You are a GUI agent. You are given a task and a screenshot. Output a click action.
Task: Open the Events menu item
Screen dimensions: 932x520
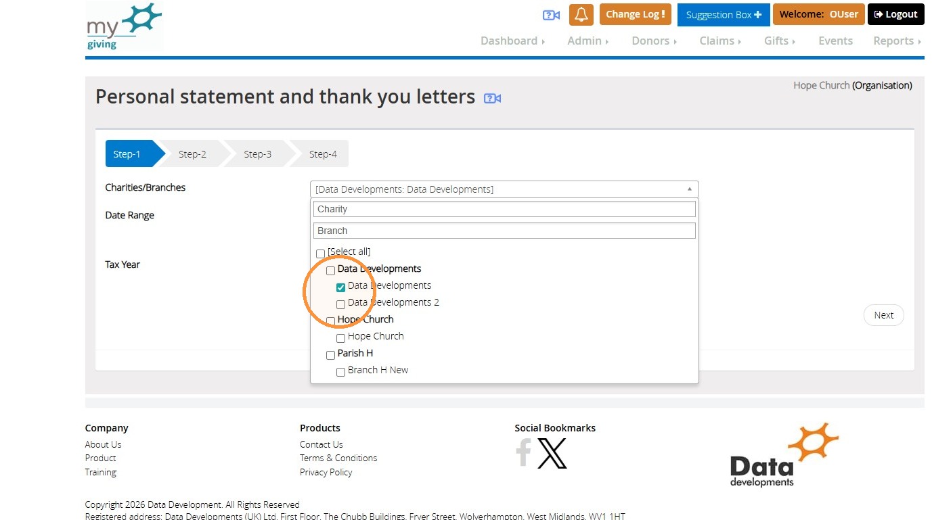coord(835,41)
